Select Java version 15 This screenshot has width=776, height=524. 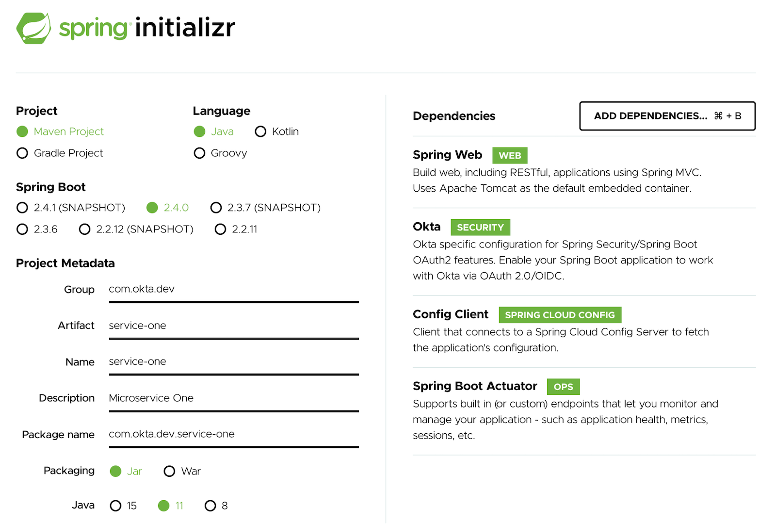click(x=115, y=506)
